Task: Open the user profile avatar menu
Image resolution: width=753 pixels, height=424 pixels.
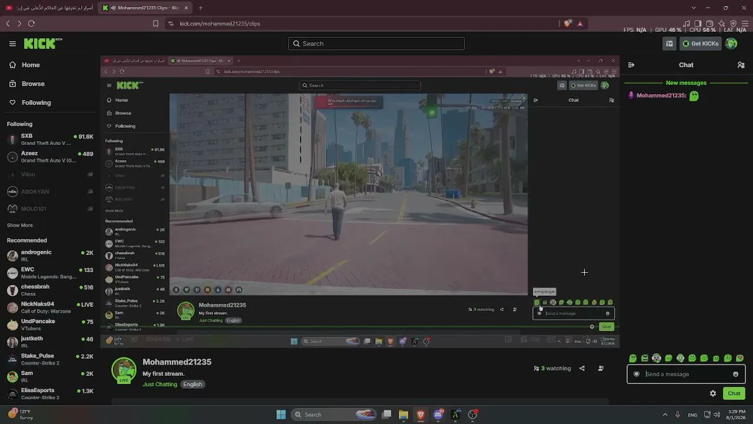Action: pos(731,44)
